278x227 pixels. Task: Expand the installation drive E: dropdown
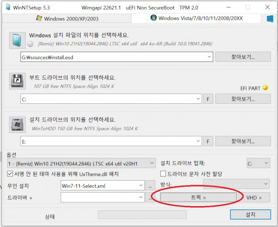point(198,141)
